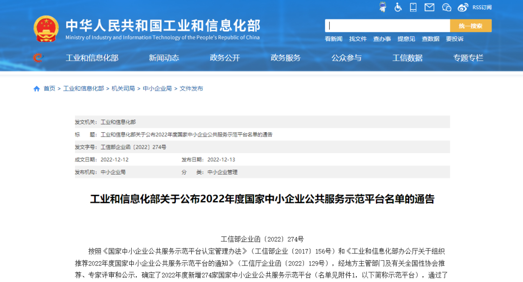Image resolution: width=523 pixels, height=282 pixels.
Task: Click the centered document number under the headline
Action: pos(262,239)
